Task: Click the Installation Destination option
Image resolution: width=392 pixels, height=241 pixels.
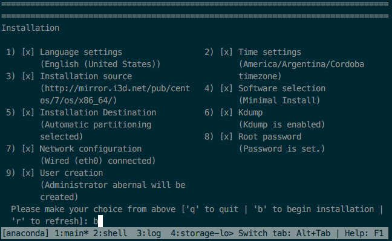Action: (98, 112)
